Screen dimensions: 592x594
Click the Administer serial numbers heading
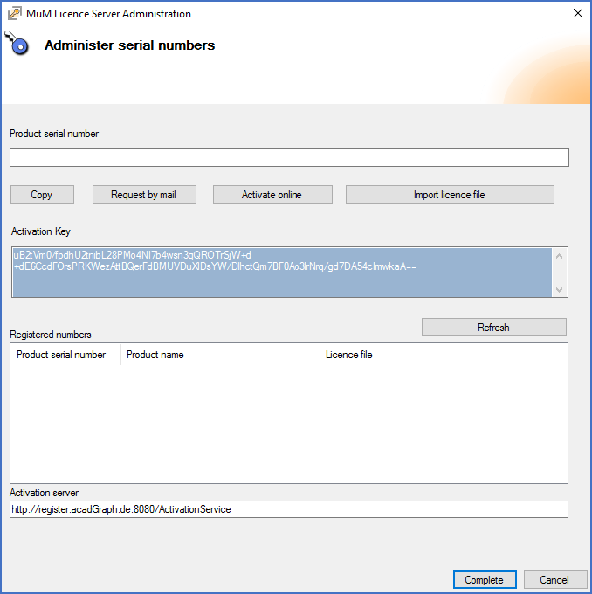(x=129, y=45)
